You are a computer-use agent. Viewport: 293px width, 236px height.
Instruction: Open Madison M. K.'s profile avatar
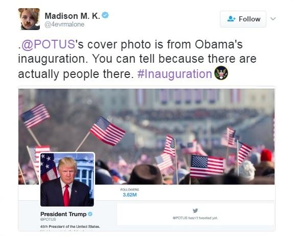click(29, 19)
